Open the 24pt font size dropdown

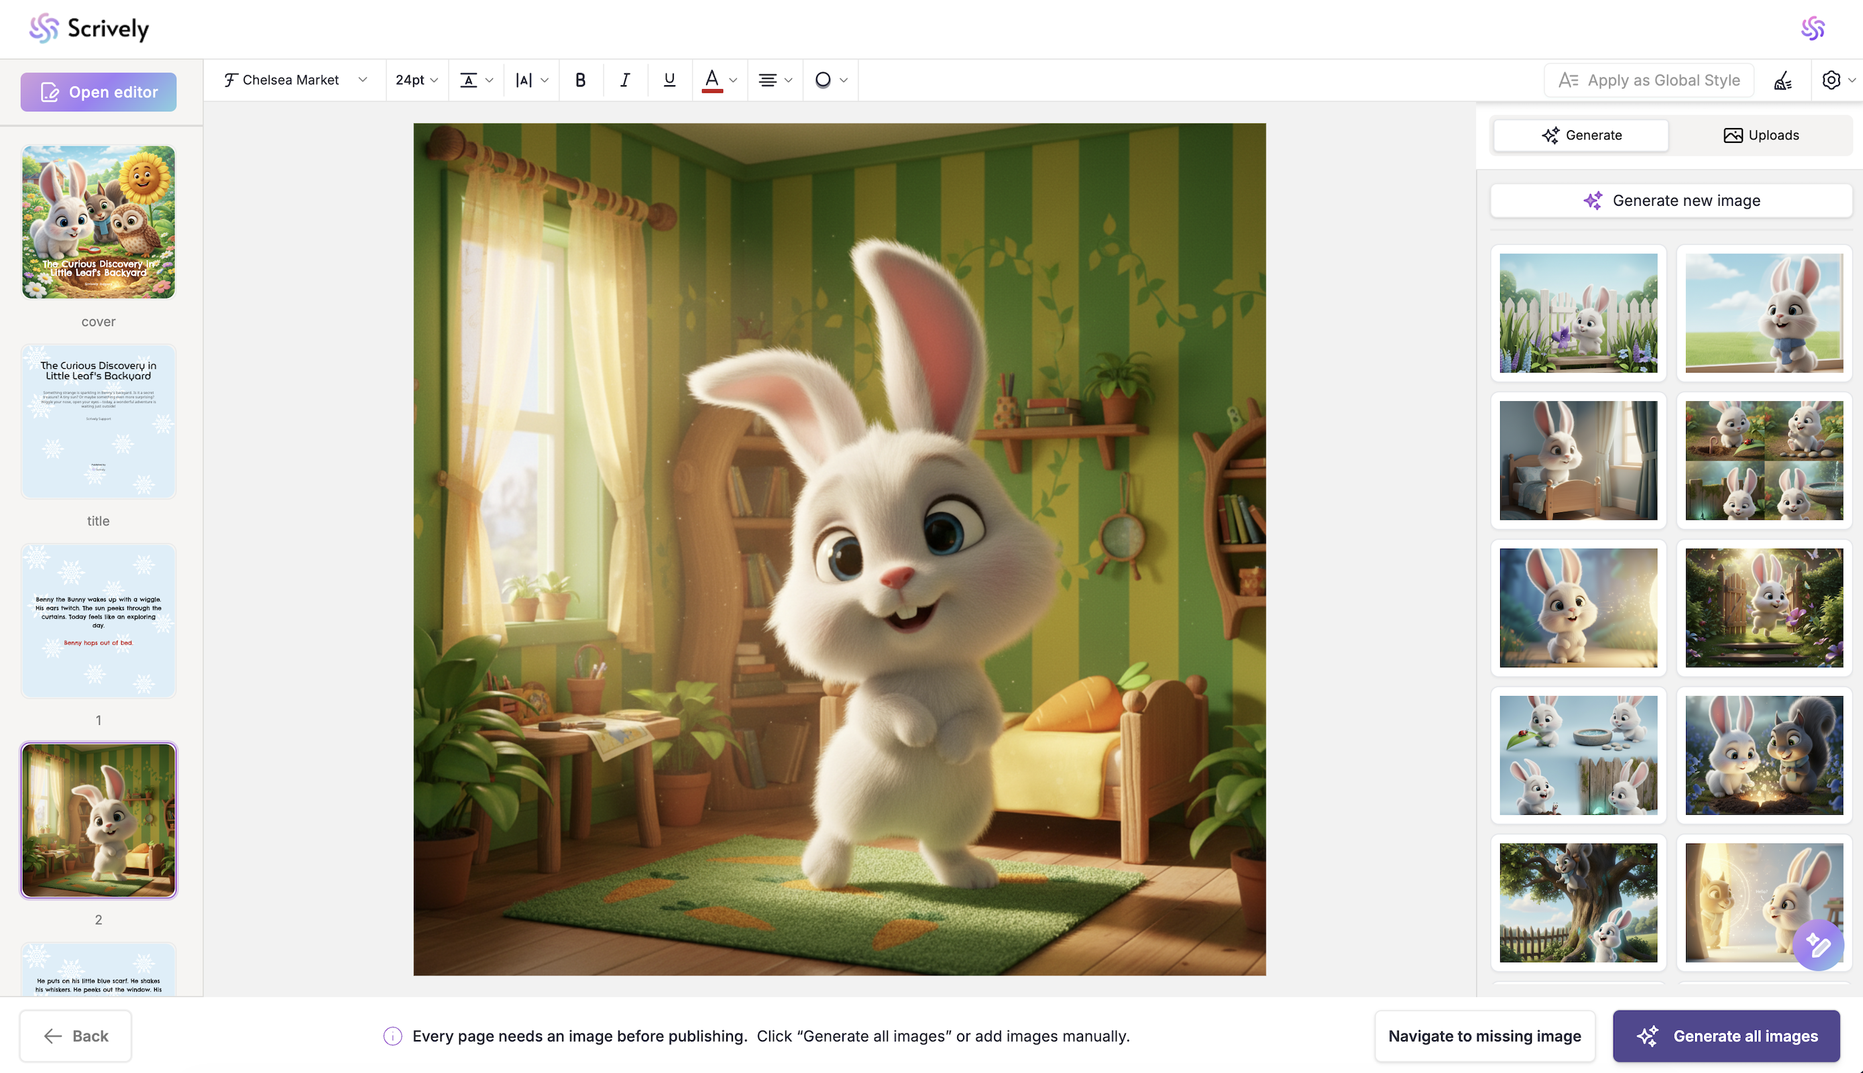[416, 80]
